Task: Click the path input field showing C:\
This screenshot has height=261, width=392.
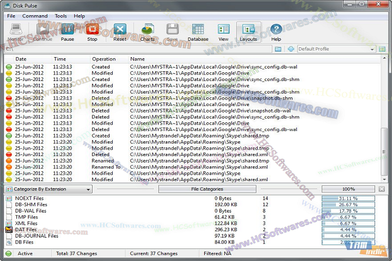Action: tap(138, 49)
